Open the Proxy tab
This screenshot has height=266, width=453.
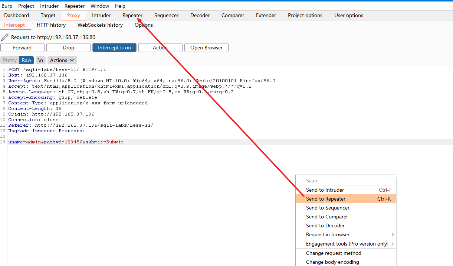(x=74, y=15)
